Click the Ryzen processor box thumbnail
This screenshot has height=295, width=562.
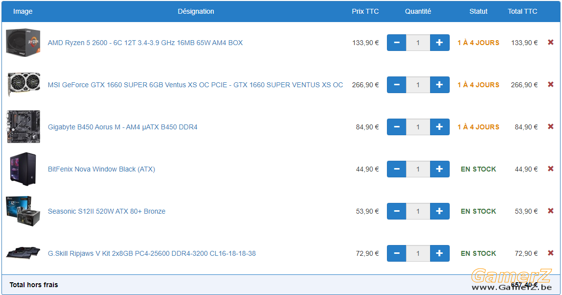[x=24, y=43]
